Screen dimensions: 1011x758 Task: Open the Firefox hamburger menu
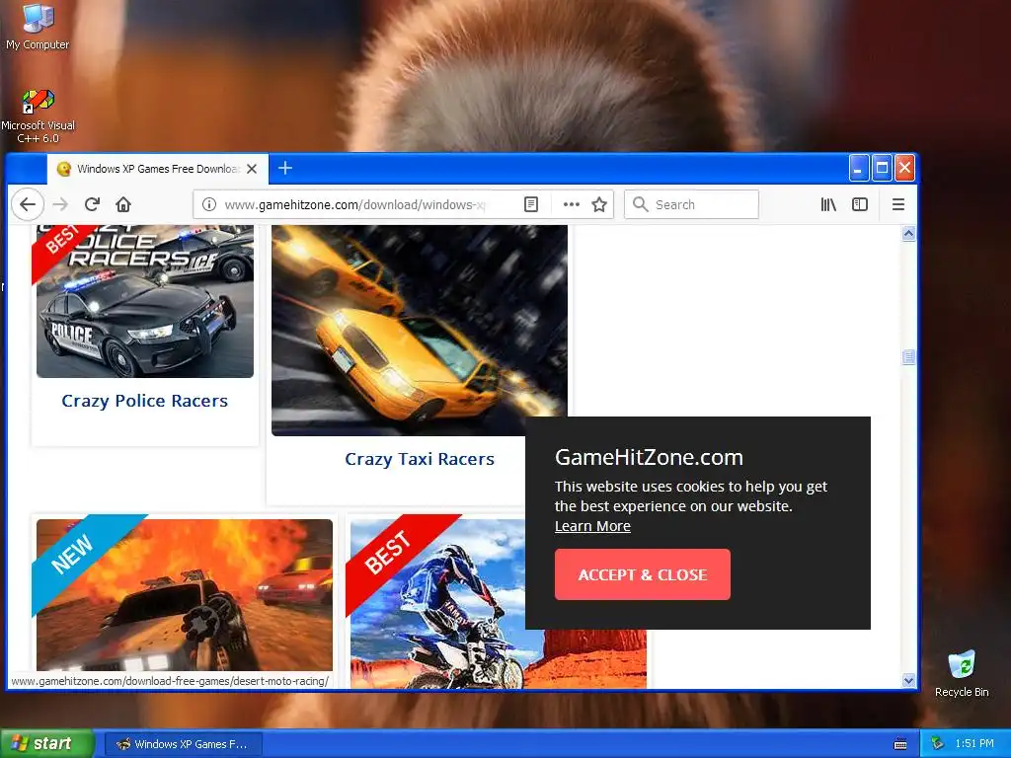898,204
